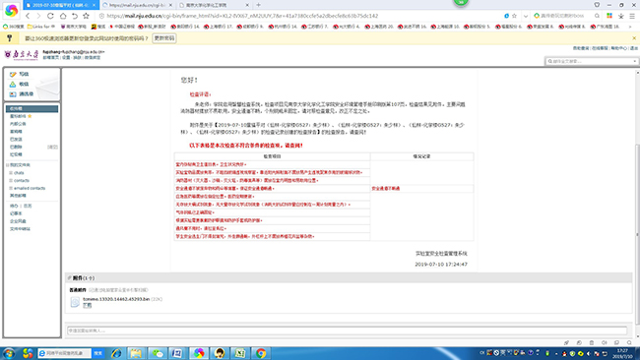The width and height of the screenshot is (640, 360).
Task: Click the browser downloads icon
Action: click(621, 16)
